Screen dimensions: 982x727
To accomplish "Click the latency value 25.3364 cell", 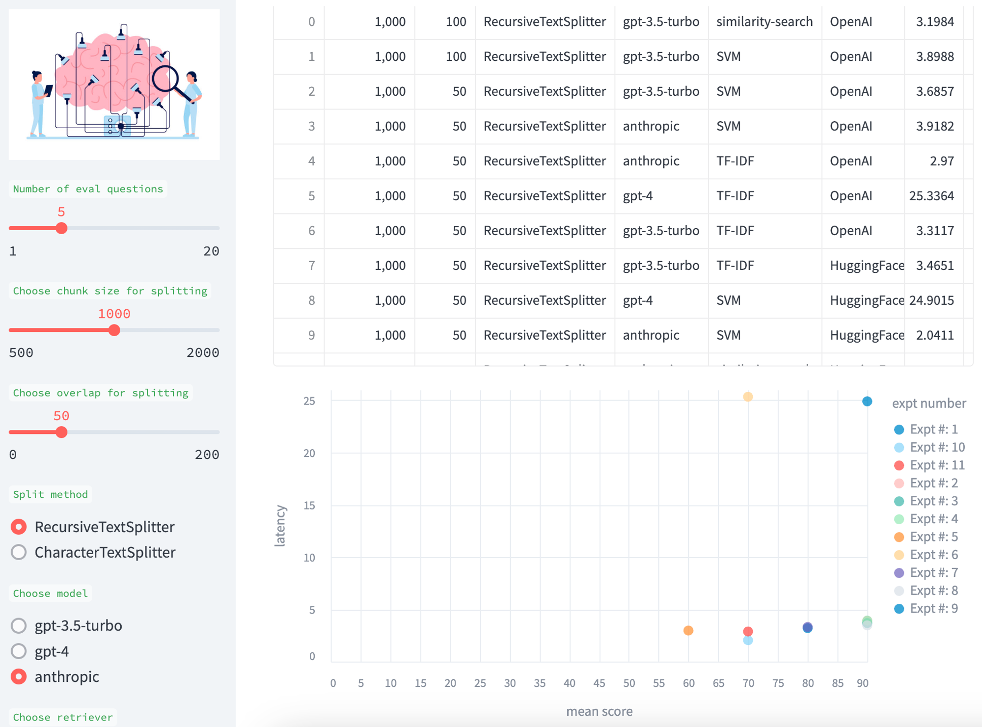I will point(931,196).
